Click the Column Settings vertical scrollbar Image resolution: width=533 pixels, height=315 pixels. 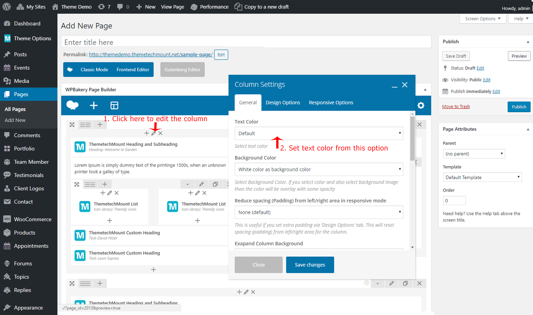pyautogui.click(x=412, y=139)
